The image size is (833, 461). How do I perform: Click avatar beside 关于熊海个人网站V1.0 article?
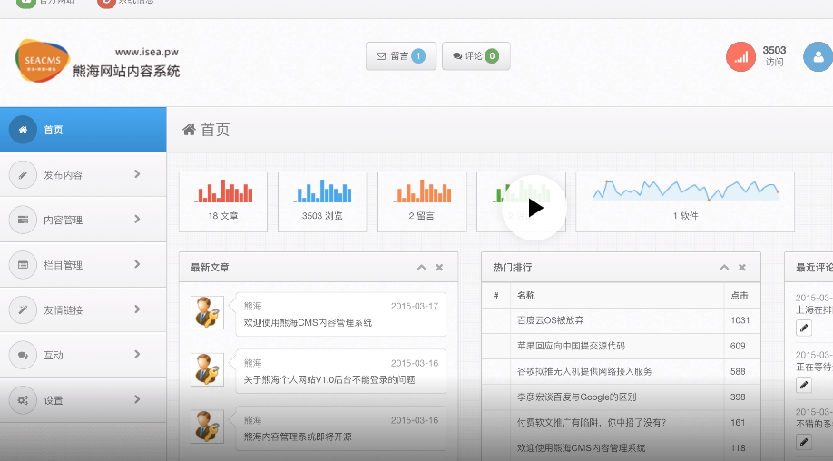click(x=207, y=369)
